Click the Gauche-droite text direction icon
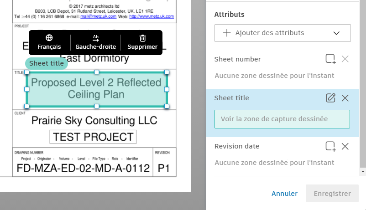366x210 pixels. coord(95,38)
